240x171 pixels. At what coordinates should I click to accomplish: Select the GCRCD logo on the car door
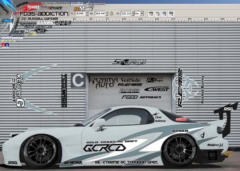(x=104, y=148)
